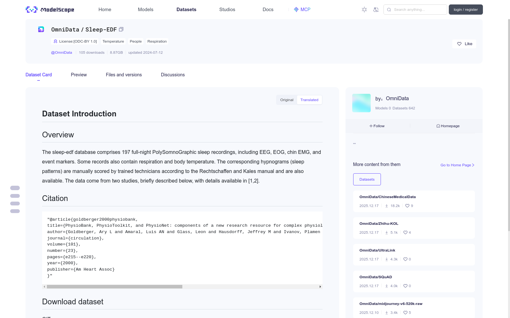Click the OmniData gradient avatar thumbnail
Screen dimensions: 510x318
tap(361, 103)
